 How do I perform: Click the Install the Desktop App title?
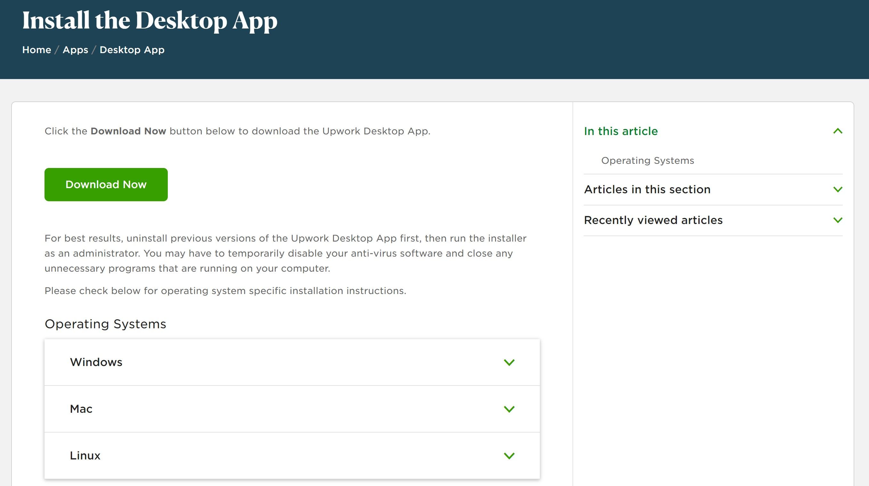click(150, 21)
